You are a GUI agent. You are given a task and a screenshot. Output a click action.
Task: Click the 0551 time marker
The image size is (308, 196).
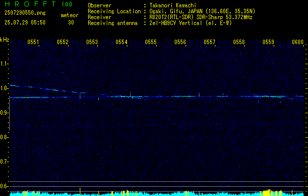point(33,42)
